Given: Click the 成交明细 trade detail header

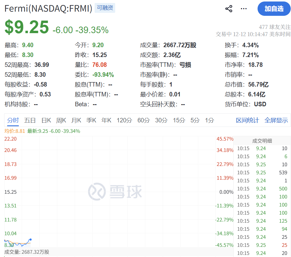Looking at the screenshot, I should (262, 141).
